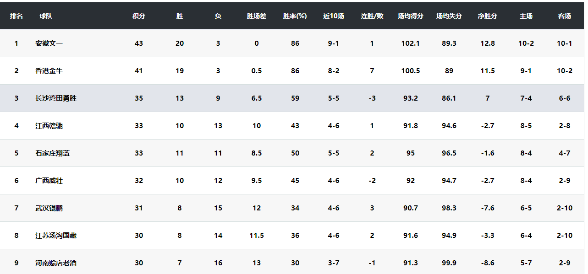Open the 河南赊店老酒 team entry
Screen dimensions: 588x274
pyautogui.click(x=56, y=263)
